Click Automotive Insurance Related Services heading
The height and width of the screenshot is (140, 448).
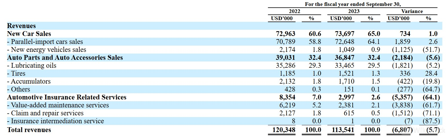pos(67,97)
